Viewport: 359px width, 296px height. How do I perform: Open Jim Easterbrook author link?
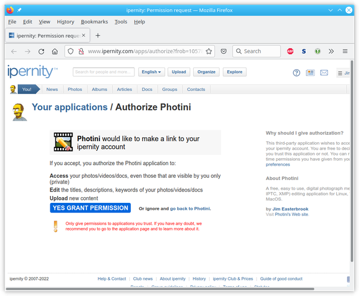click(290, 209)
